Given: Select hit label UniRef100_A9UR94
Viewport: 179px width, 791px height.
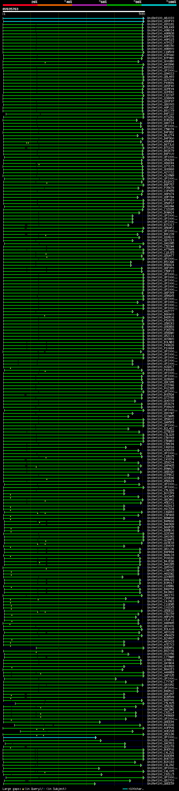Looking at the screenshot, I should tap(161, 141).
